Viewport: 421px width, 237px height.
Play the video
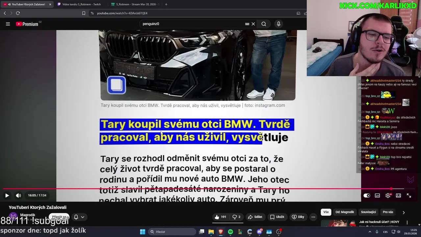point(7,196)
